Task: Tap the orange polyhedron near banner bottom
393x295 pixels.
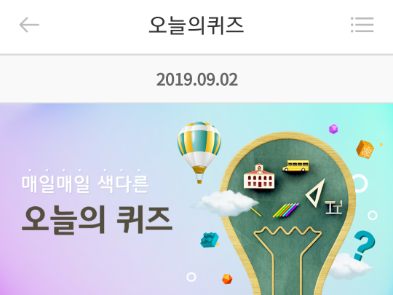Action: (x=227, y=279)
